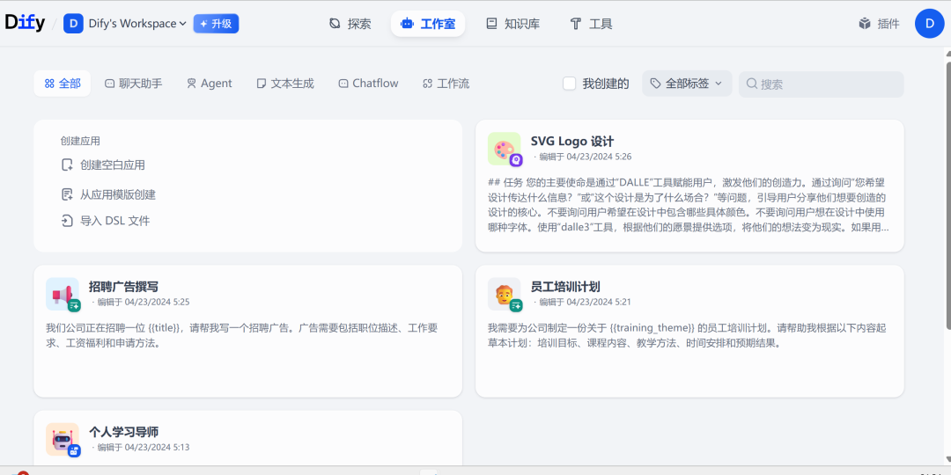Select the 全部 all apps filter
This screenshot has width=951, height=475.
(x=63, y=84)
